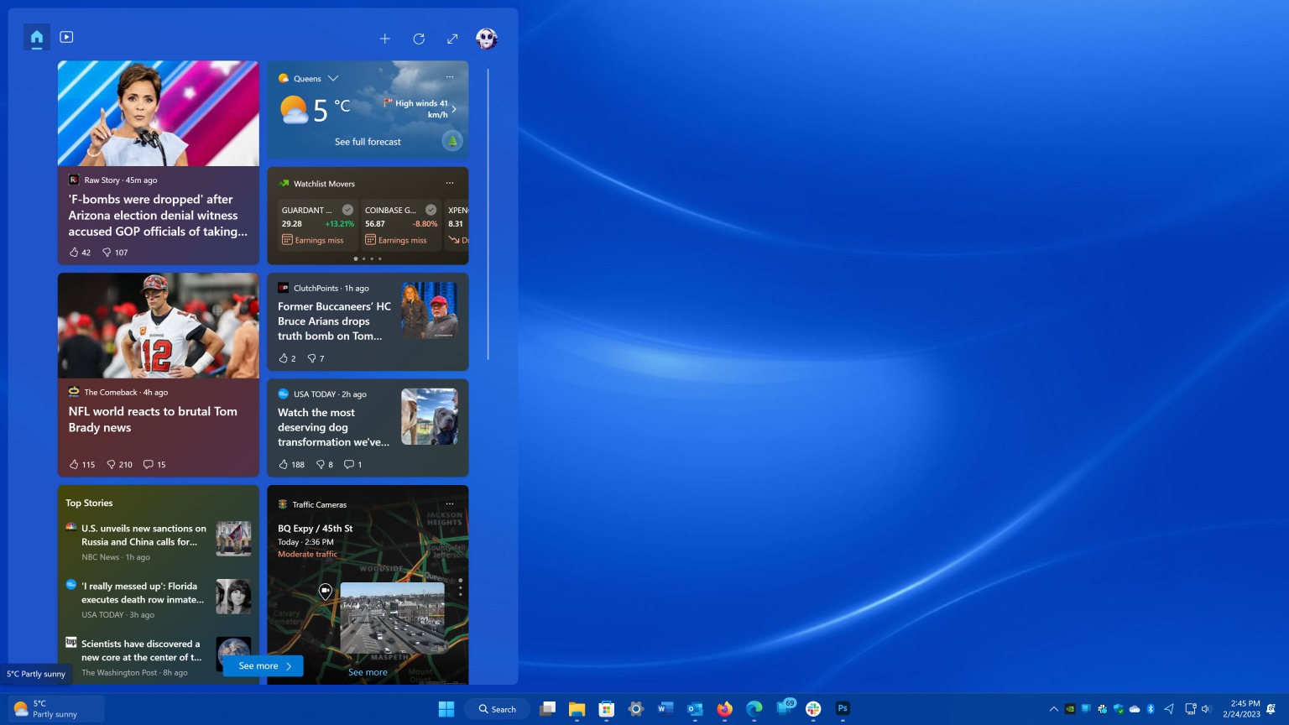Like the Arizona election denial story
This screenshot has height=725, width=1289.
(80, 252)
